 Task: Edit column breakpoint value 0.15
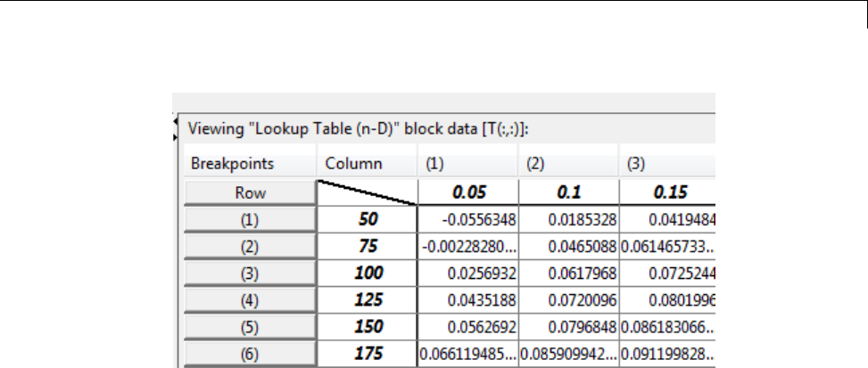pos(667,192)
